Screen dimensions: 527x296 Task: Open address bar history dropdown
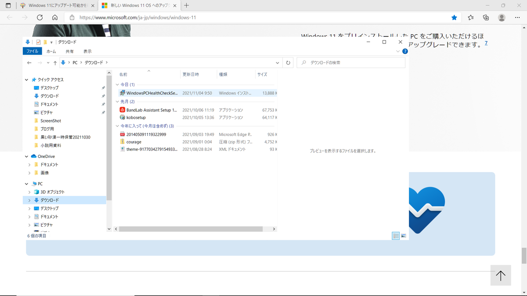coord(278,63)
